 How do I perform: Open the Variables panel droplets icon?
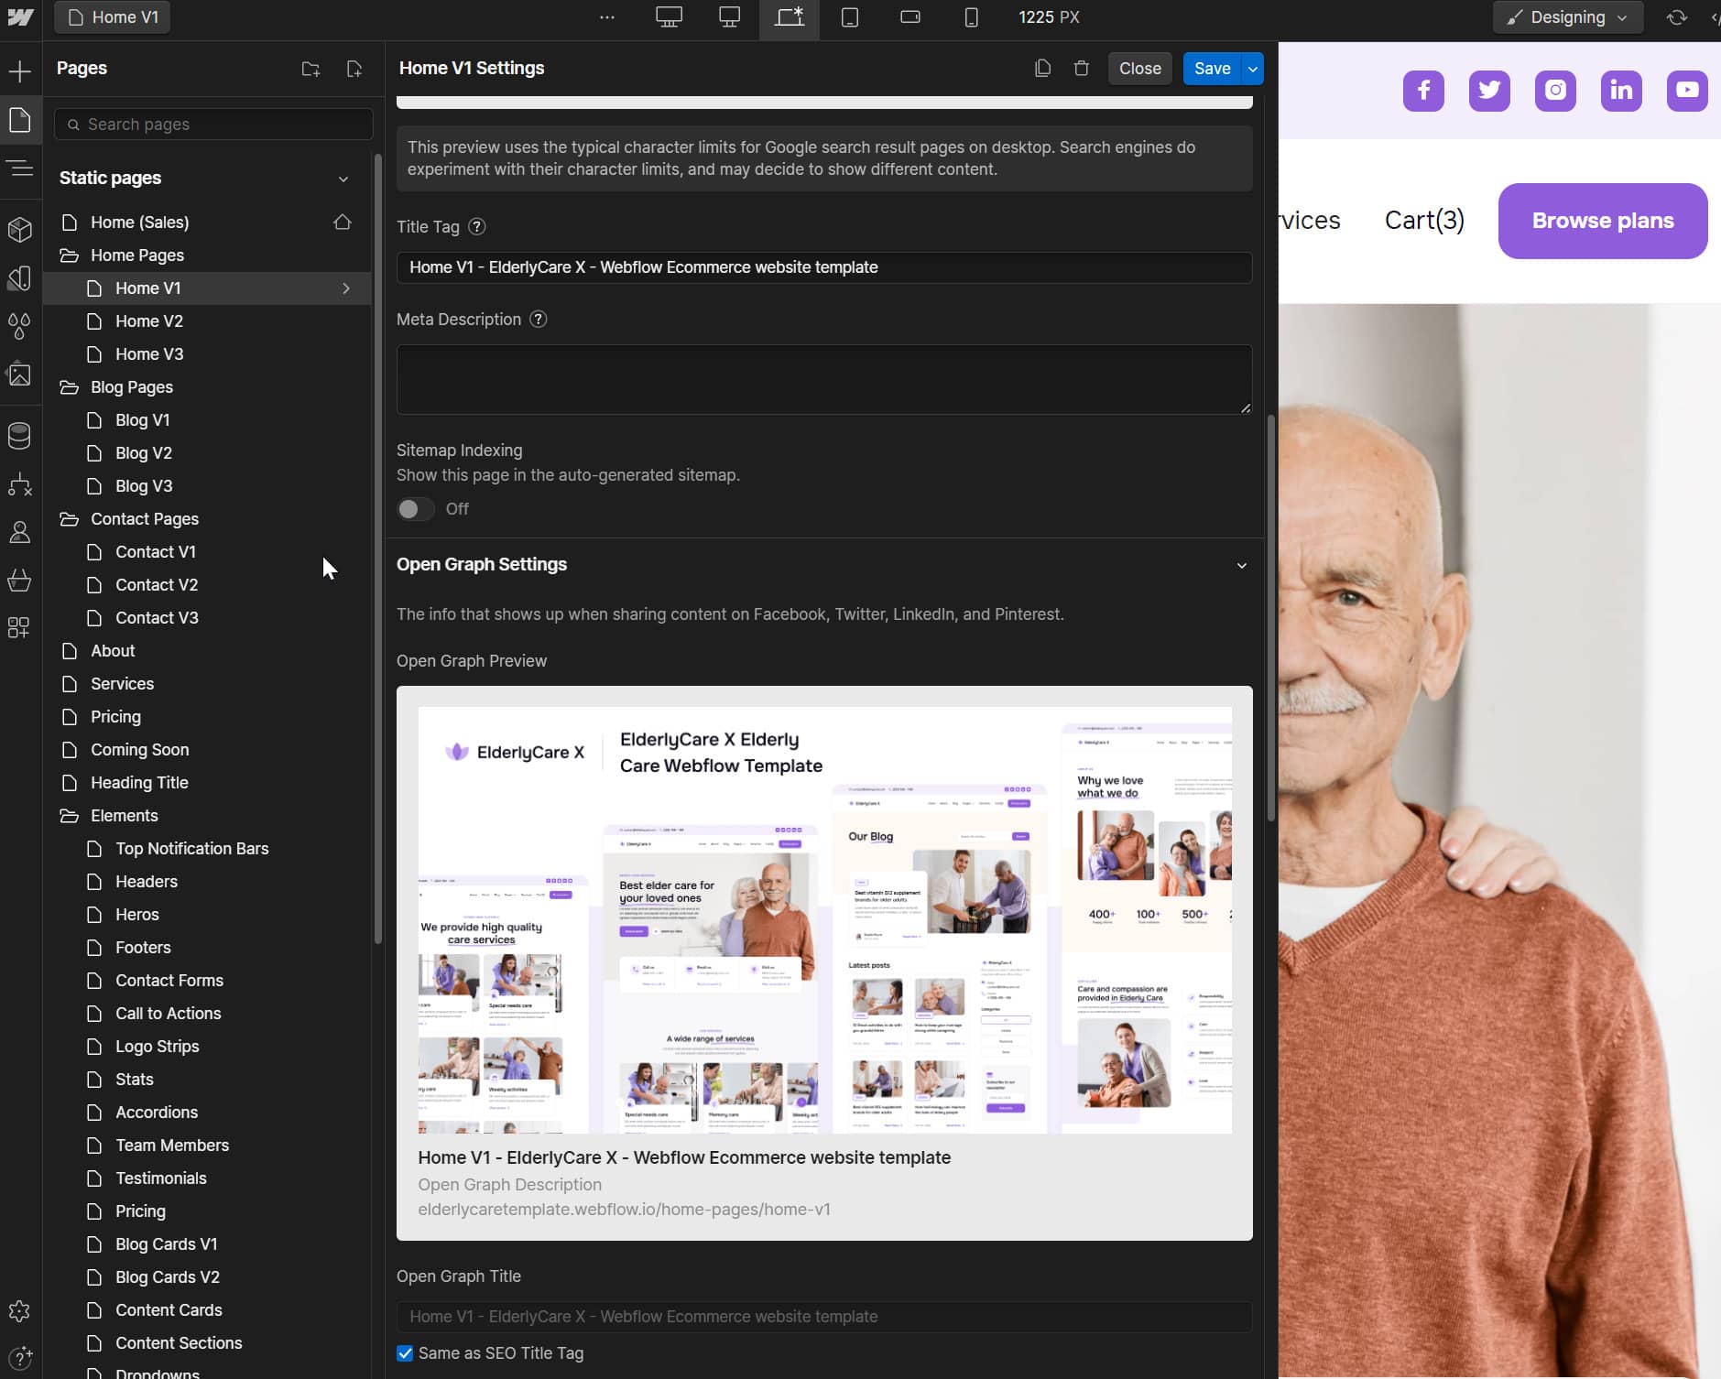pos(20,326)
